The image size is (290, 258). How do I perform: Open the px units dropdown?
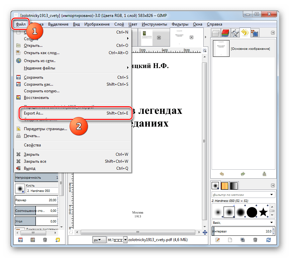pyautogui.click(x=99, y=240)
